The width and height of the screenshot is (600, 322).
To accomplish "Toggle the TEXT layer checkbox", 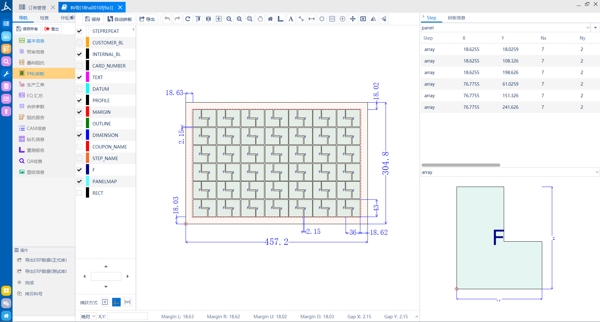I will [x=79, y=77].
